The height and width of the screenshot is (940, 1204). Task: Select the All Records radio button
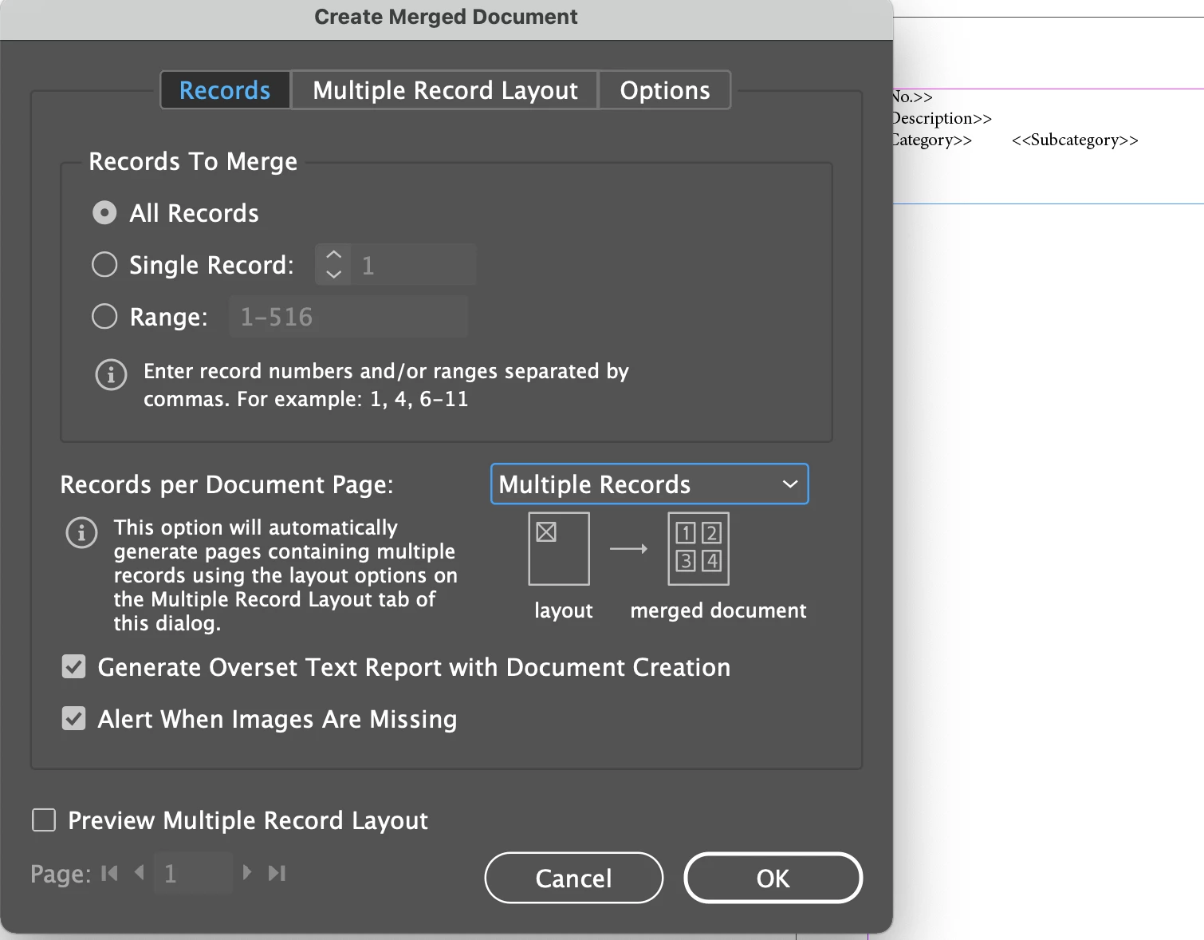point(104,213)
